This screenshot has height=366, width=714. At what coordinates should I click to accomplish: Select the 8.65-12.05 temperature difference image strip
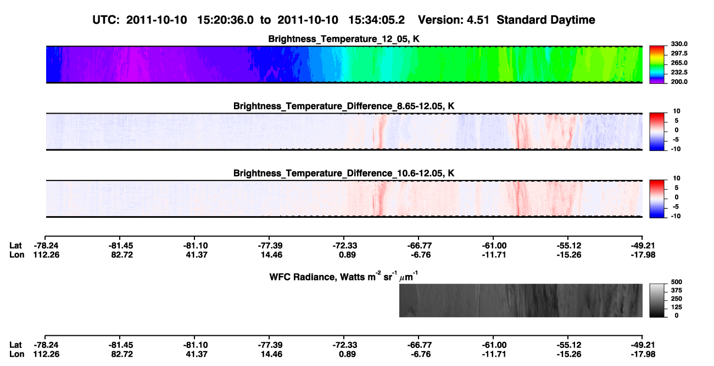pos(344,132)
